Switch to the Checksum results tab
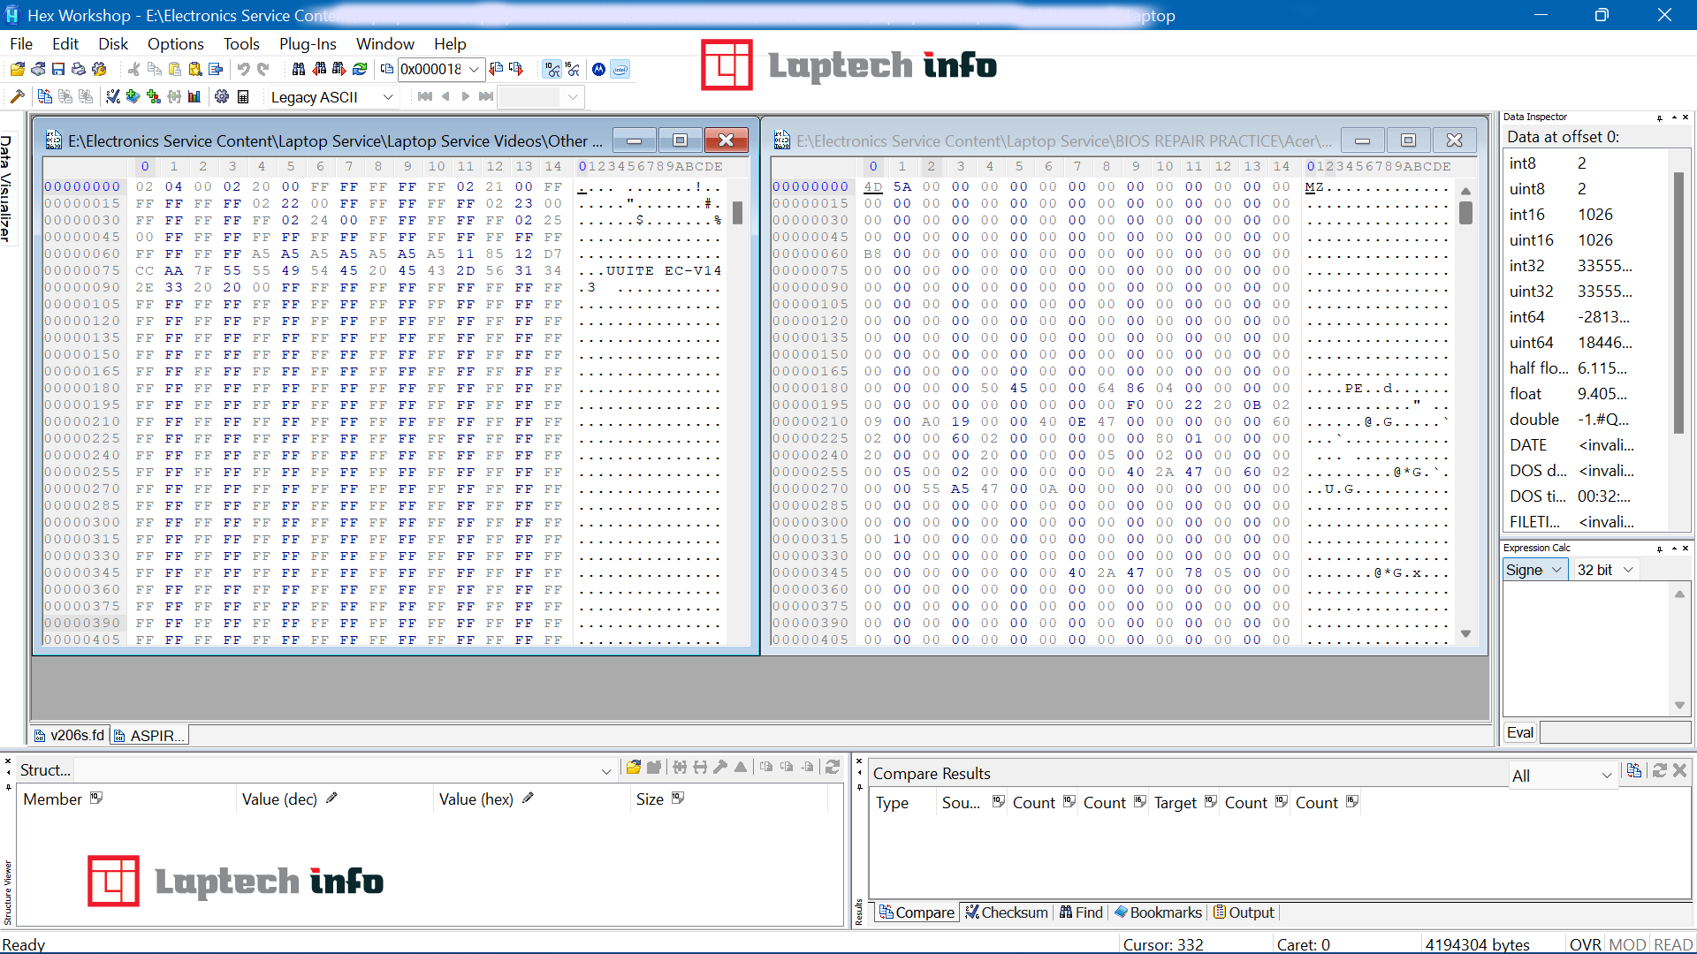1697x954 pixels. point(1006,912)
